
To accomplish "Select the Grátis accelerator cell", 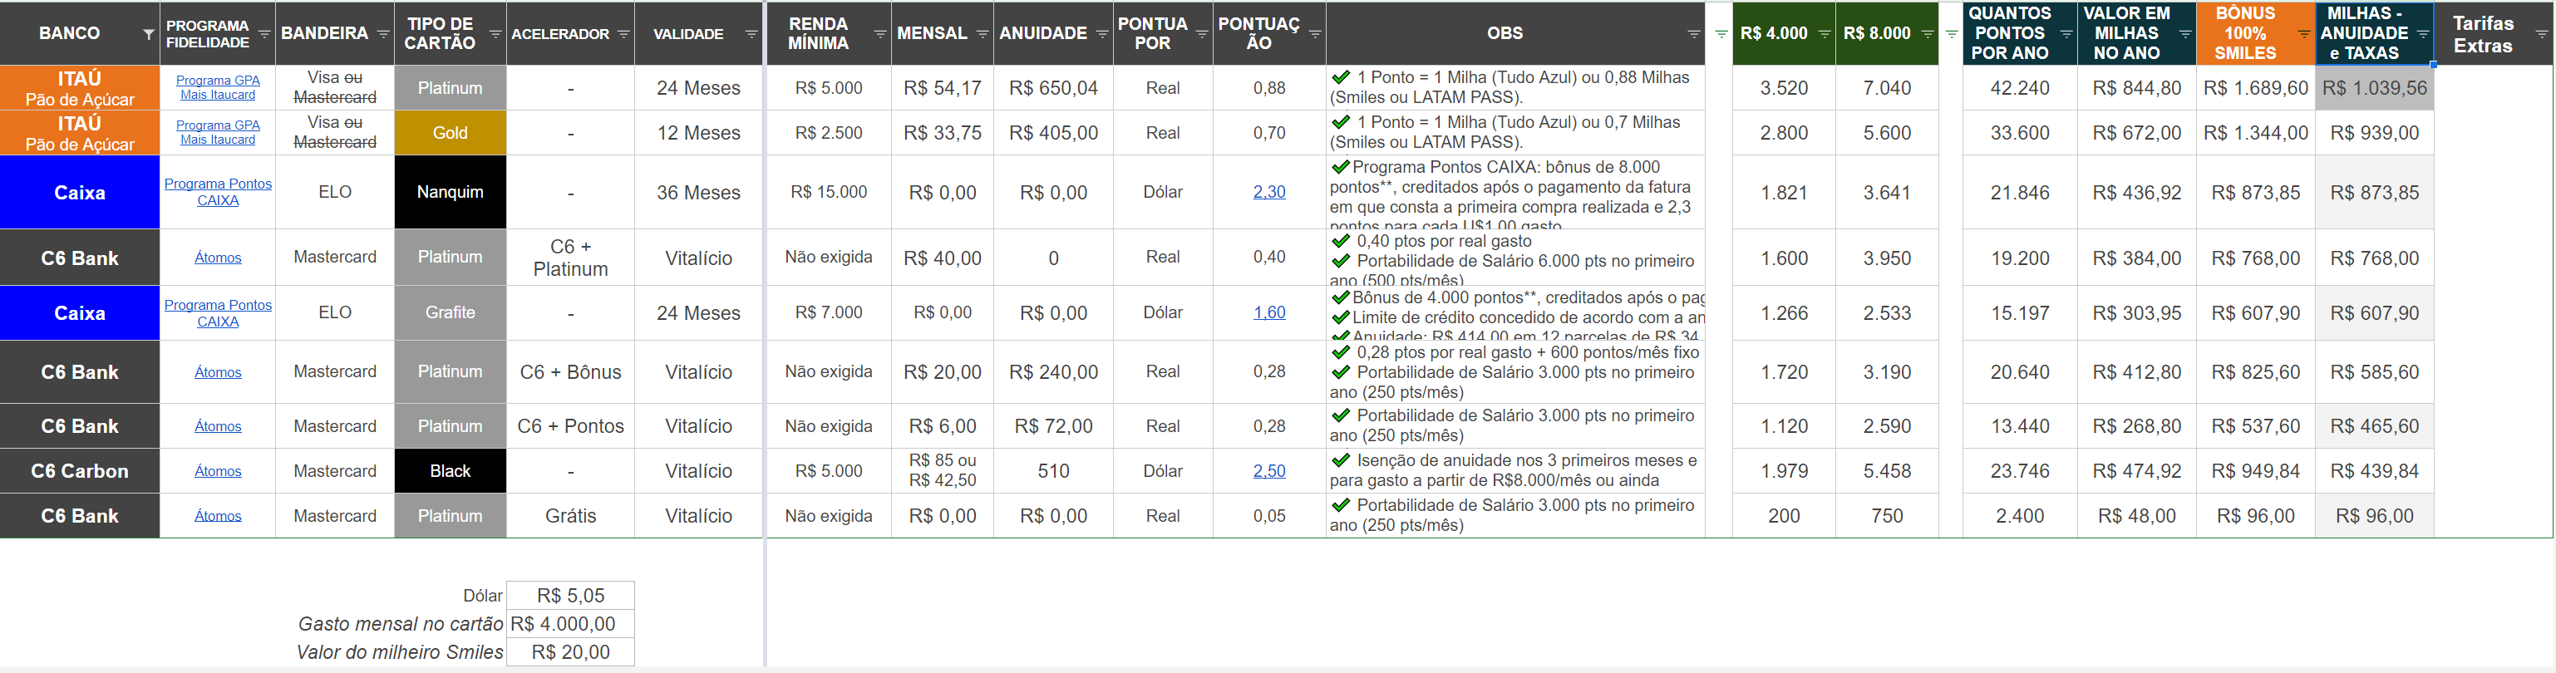I will pos(570,515).
